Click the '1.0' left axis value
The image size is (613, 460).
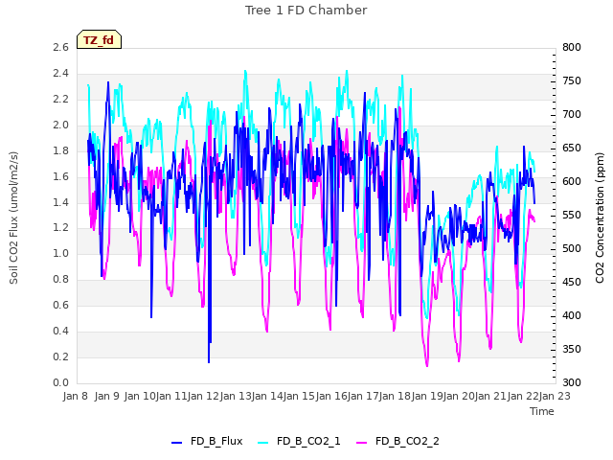tap(60, 253)
